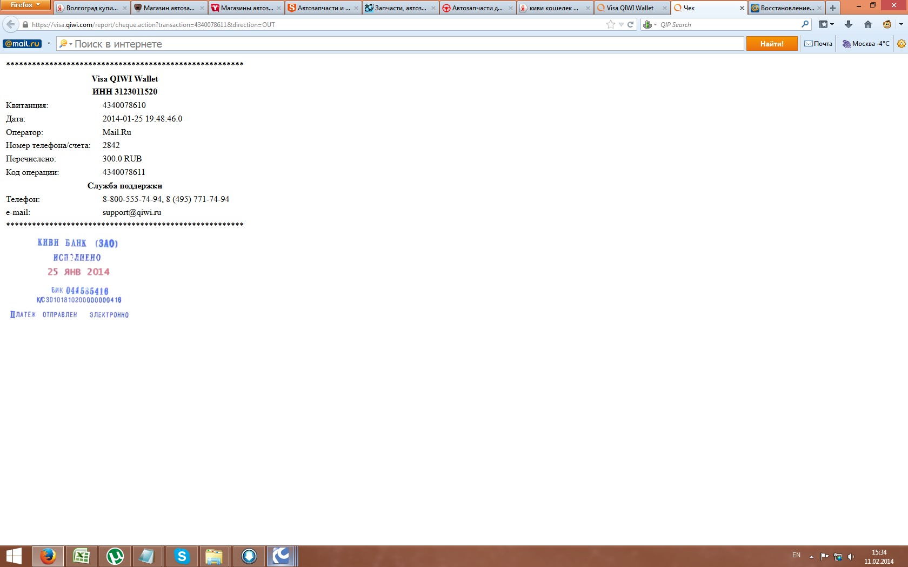The width and height of the screenshot is (908, 567).
Task: Close the Чек tab
Action: 742,8
